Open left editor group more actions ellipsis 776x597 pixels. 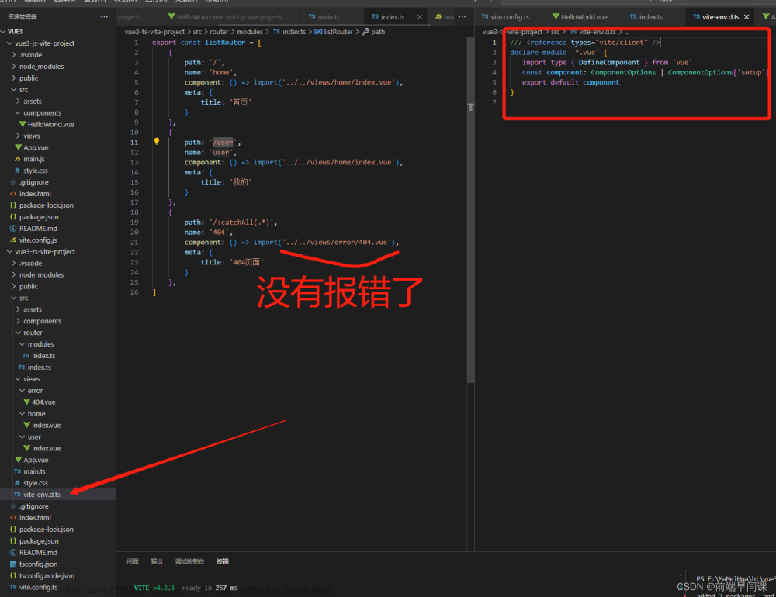(462, 17)
